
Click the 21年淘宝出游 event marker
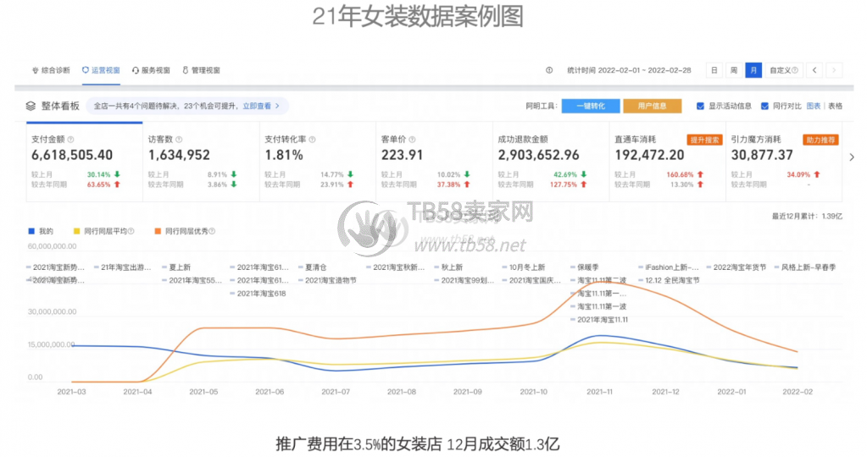click(122, 267)
